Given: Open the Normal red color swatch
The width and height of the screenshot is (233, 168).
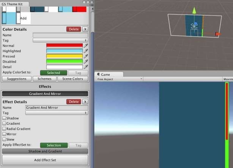Looking at the screenshot, I should pos(65,46).
